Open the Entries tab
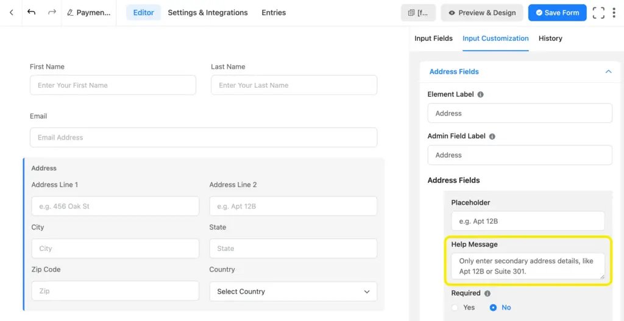Image resolution: width=624 pixels, height=321 pixels. point(274,13)
